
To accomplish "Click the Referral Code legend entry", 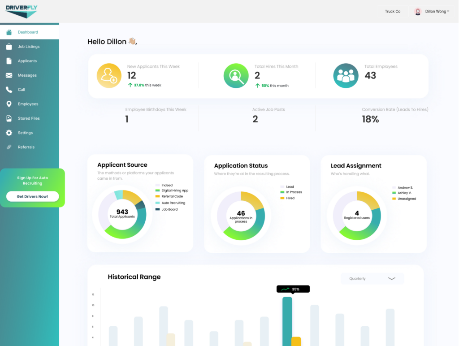I will pyautogui.click(x=169, y=196).
